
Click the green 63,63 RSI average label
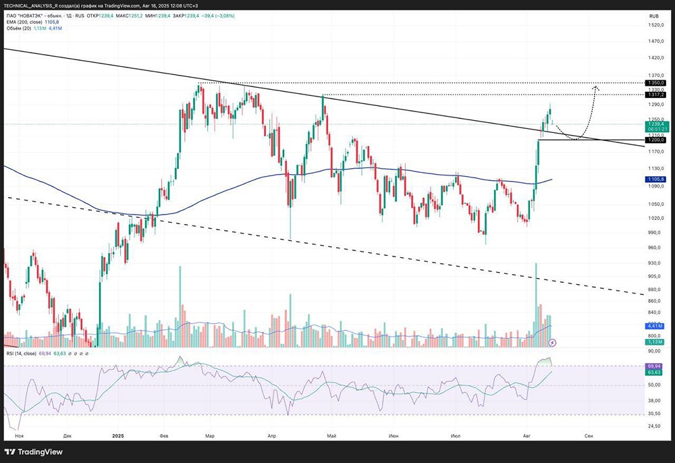click(654, 372)
